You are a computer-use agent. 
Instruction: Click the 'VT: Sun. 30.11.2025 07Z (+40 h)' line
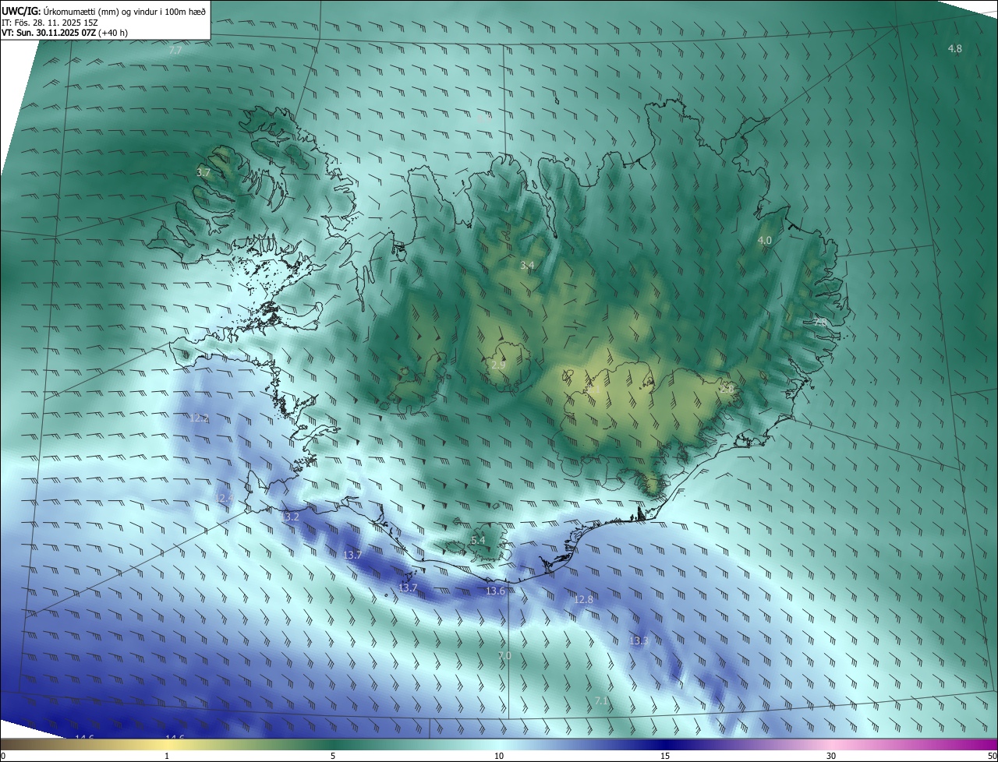pos(65,33)
